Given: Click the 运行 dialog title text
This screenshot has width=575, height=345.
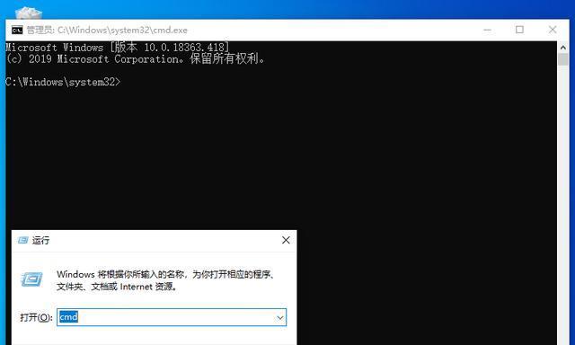Looking at the screenshot, I should 40,241.
